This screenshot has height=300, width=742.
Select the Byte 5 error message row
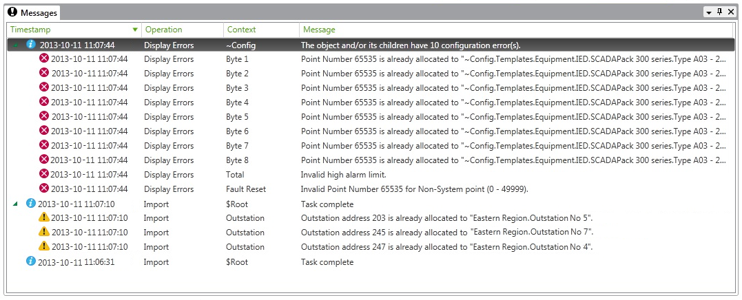pyautogui.click(x=513, y=117)
